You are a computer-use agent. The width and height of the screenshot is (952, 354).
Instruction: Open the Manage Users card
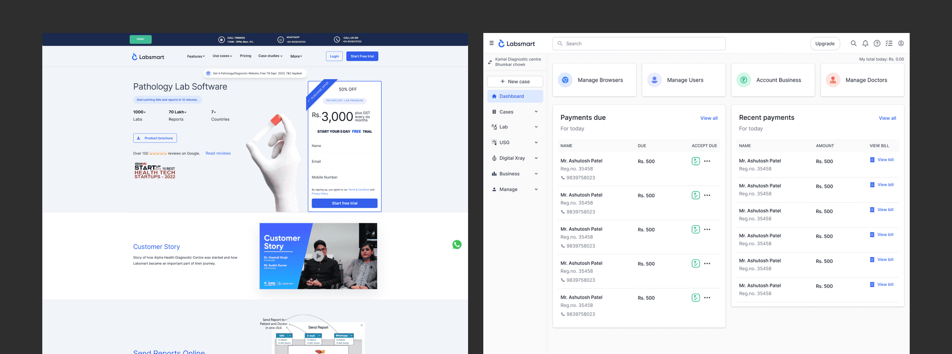(x=683, y=80)
